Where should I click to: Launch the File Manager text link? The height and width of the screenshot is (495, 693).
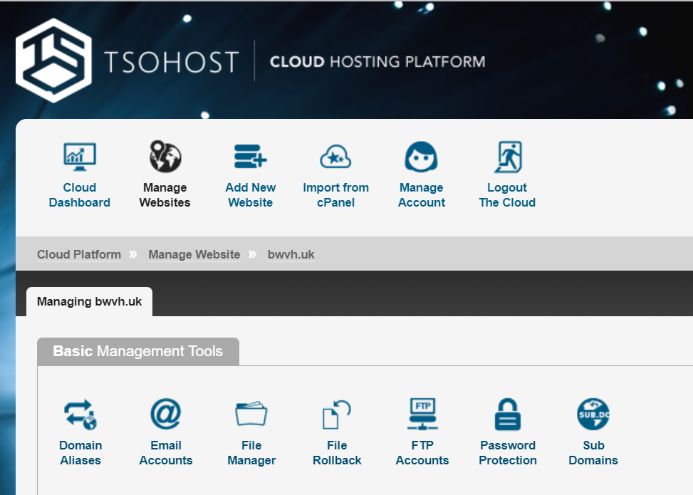[x=251, y=452]
